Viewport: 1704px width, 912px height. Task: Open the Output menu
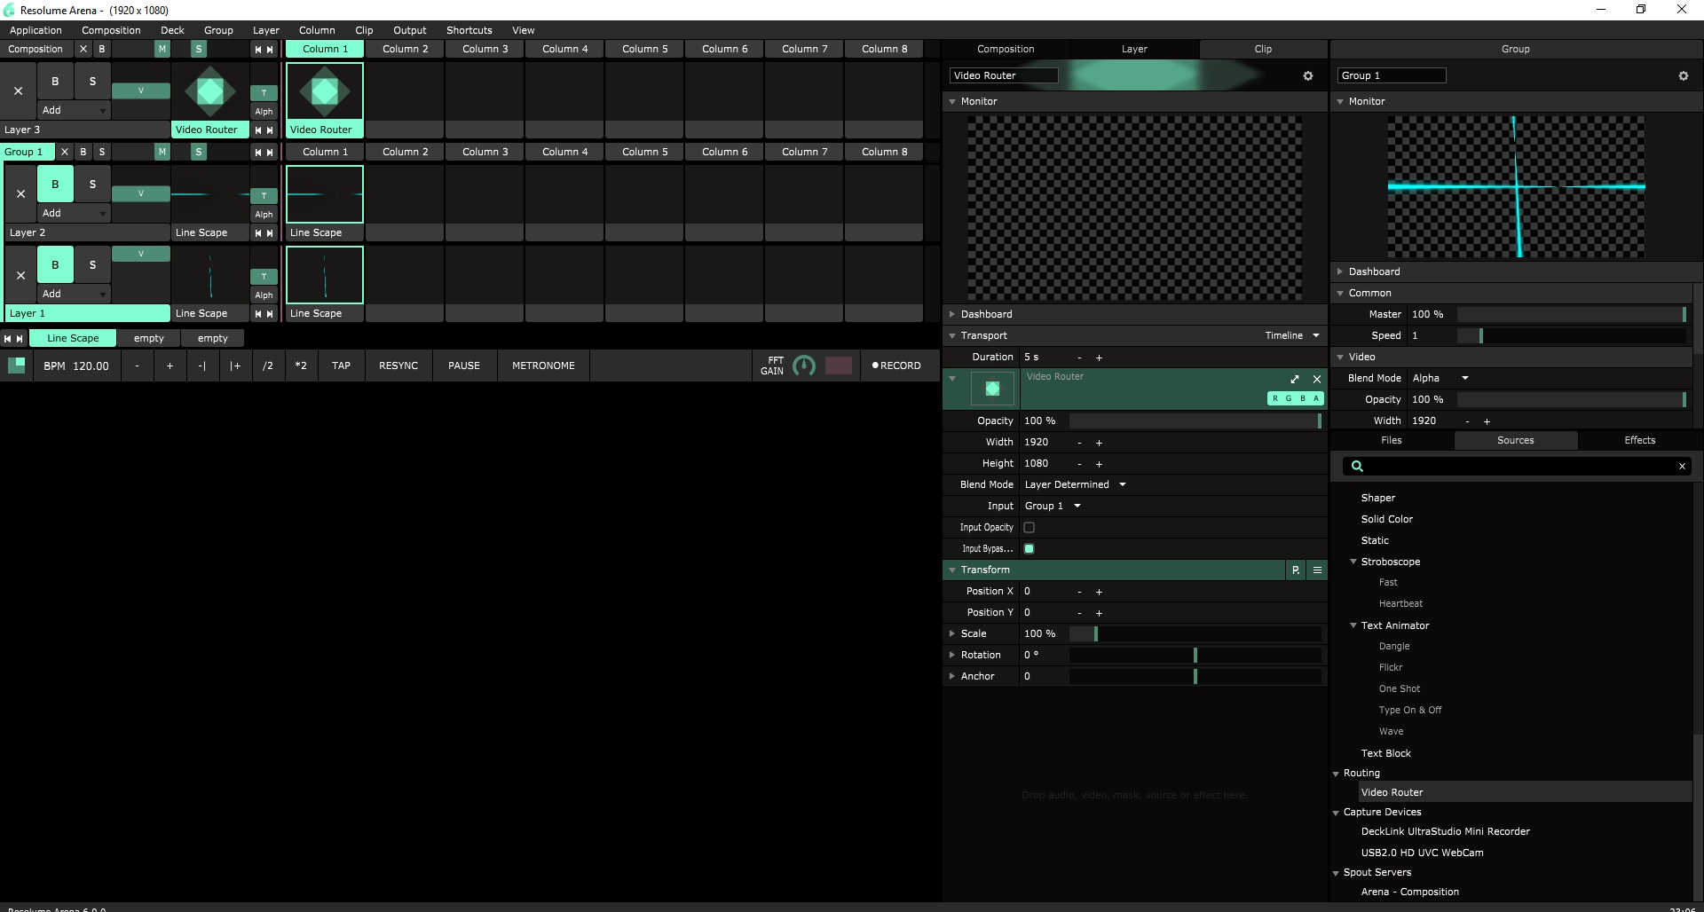tap(409, 30)
